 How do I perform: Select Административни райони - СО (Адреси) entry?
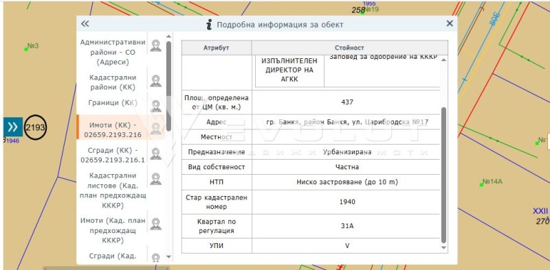(113, 52)
